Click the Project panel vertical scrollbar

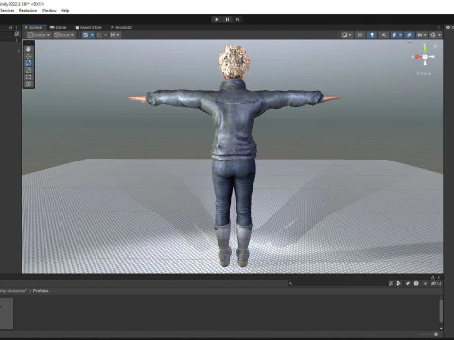click(x=441, y=312)
